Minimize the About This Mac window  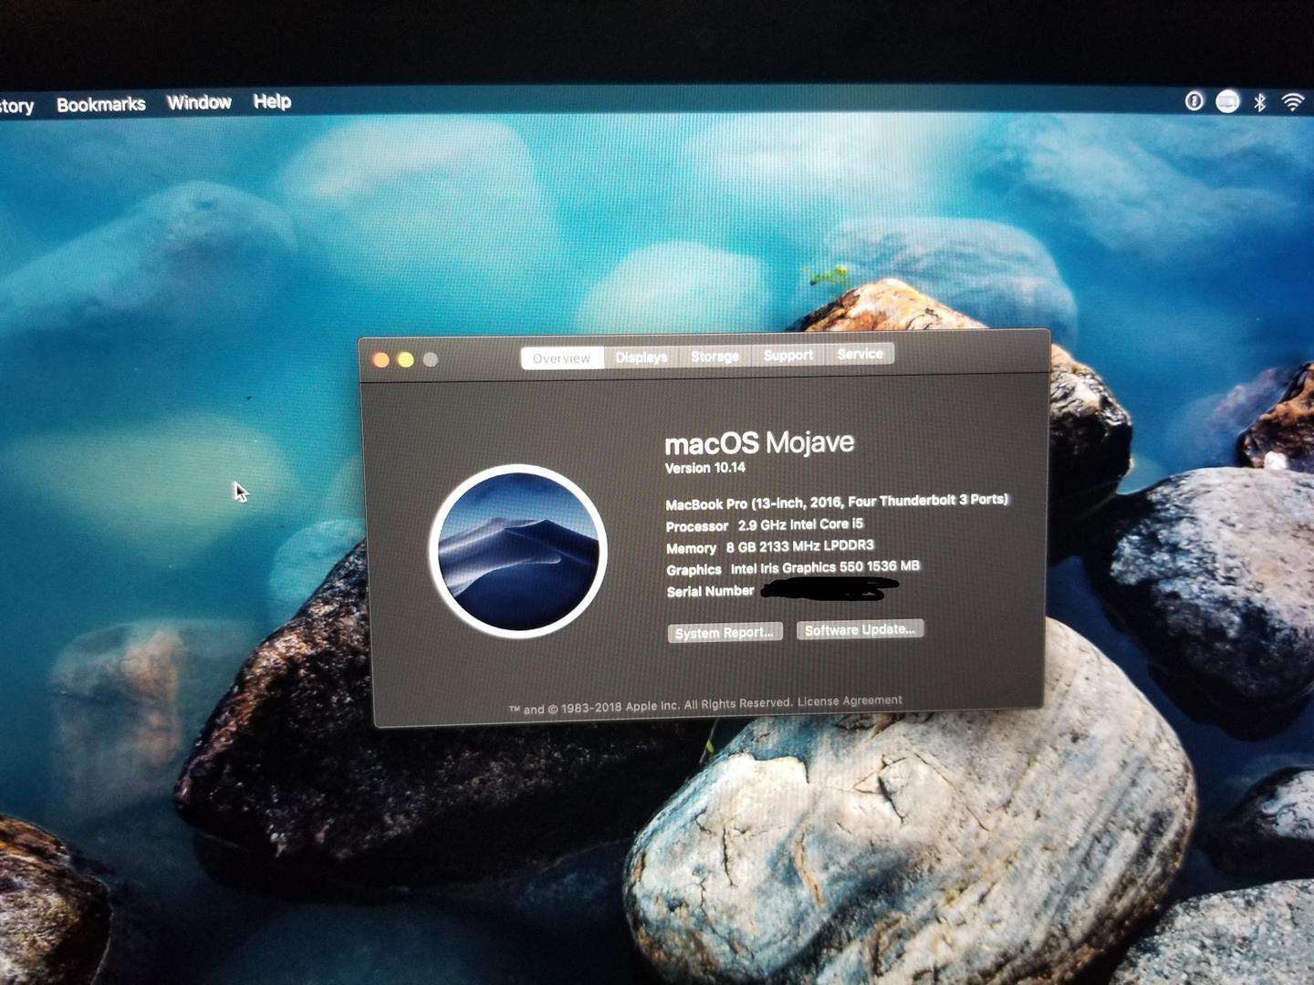click(x=406, y=360)
